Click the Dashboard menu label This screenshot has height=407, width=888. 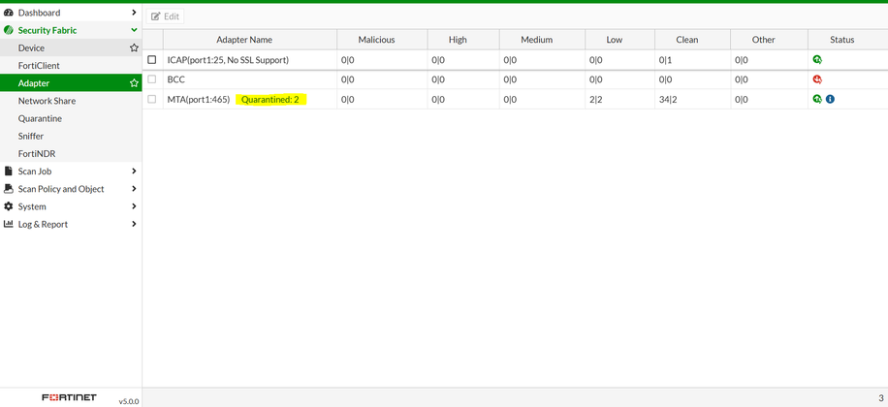tap(39, 13)
